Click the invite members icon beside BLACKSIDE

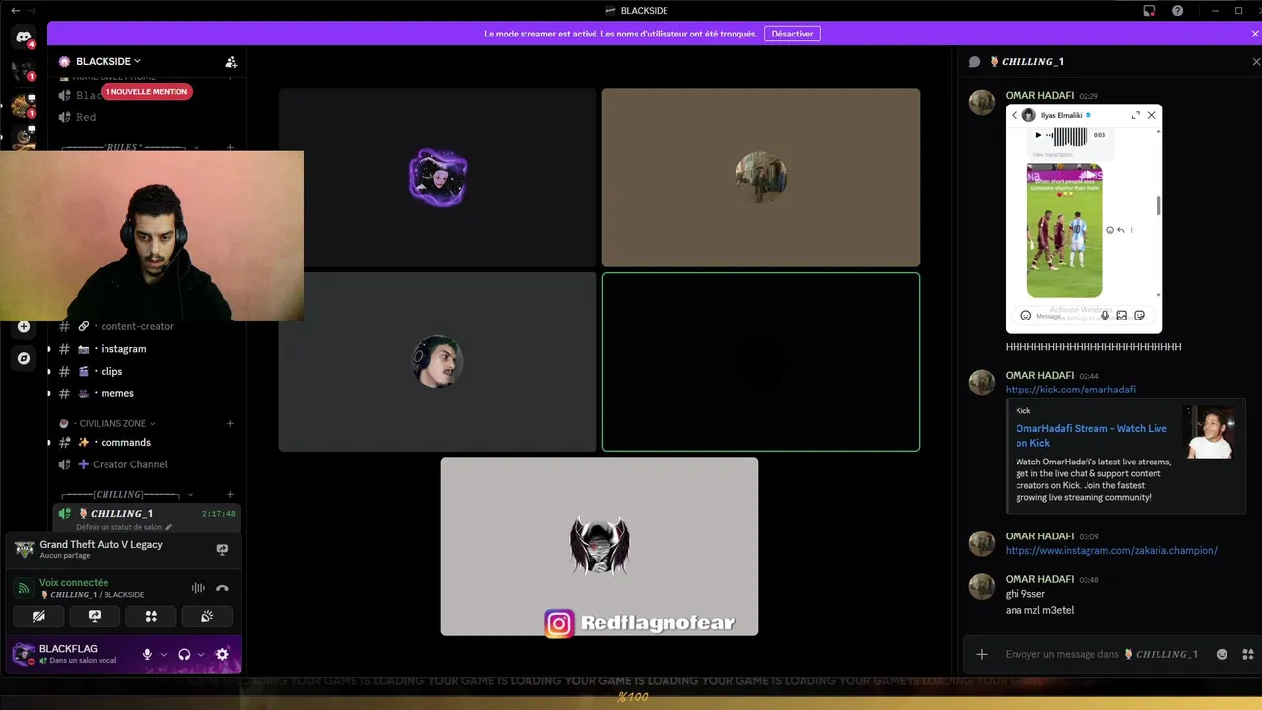coord(231,61)
